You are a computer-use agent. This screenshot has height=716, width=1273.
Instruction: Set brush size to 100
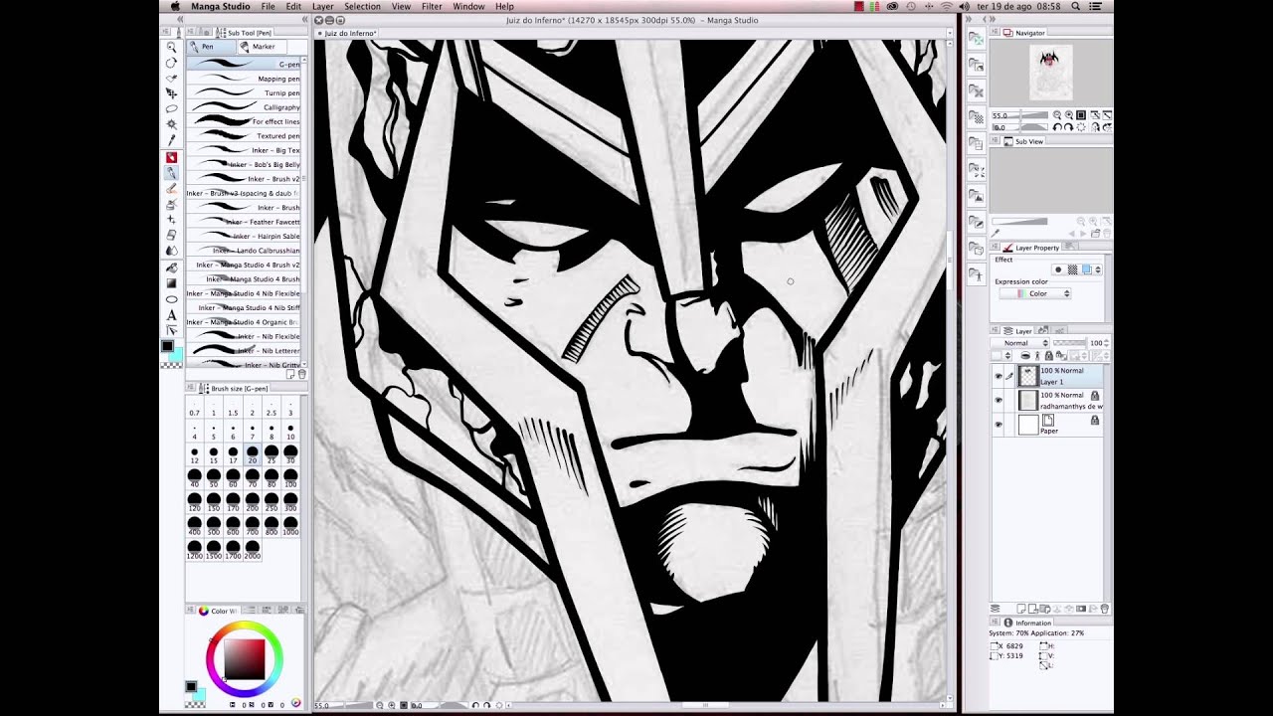point(290,478)
